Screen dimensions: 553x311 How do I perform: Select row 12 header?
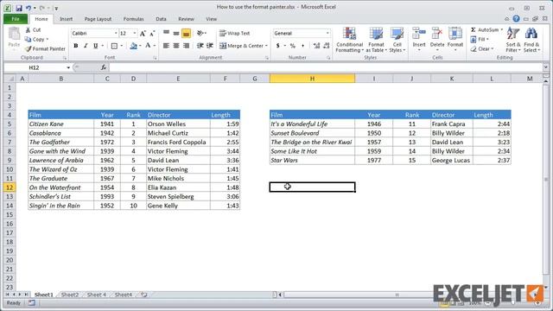click(x=10, y=187)
